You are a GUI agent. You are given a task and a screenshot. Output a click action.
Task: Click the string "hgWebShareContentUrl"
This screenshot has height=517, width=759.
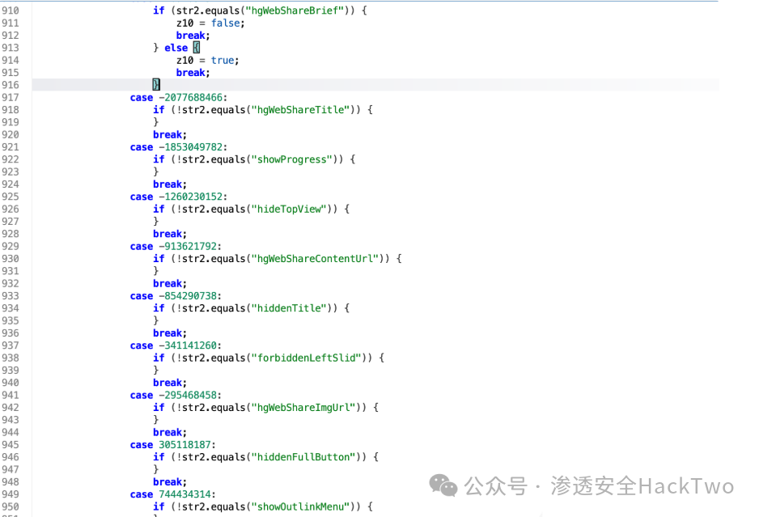(315, 259)
